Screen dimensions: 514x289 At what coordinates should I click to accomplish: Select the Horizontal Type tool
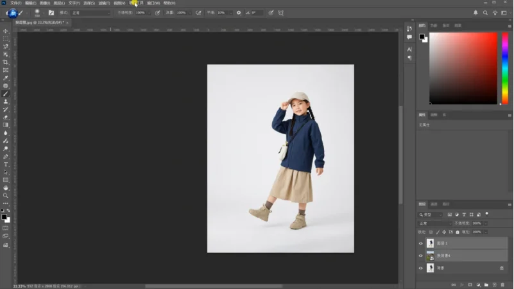pyautogui.click(x=6, y=164)
